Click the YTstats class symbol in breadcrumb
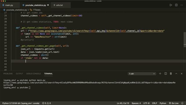The width and height of the screenshot is (186, 105). (x=31, y=10)
